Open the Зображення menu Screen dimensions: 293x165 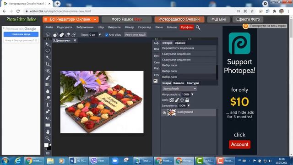85,27
